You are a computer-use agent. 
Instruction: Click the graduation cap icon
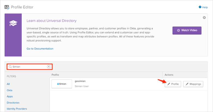coord(13,23)
